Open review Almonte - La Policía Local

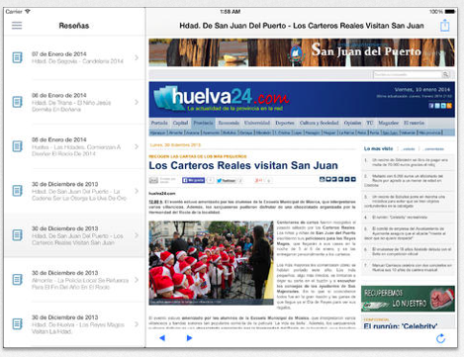[x=74, y=280]
